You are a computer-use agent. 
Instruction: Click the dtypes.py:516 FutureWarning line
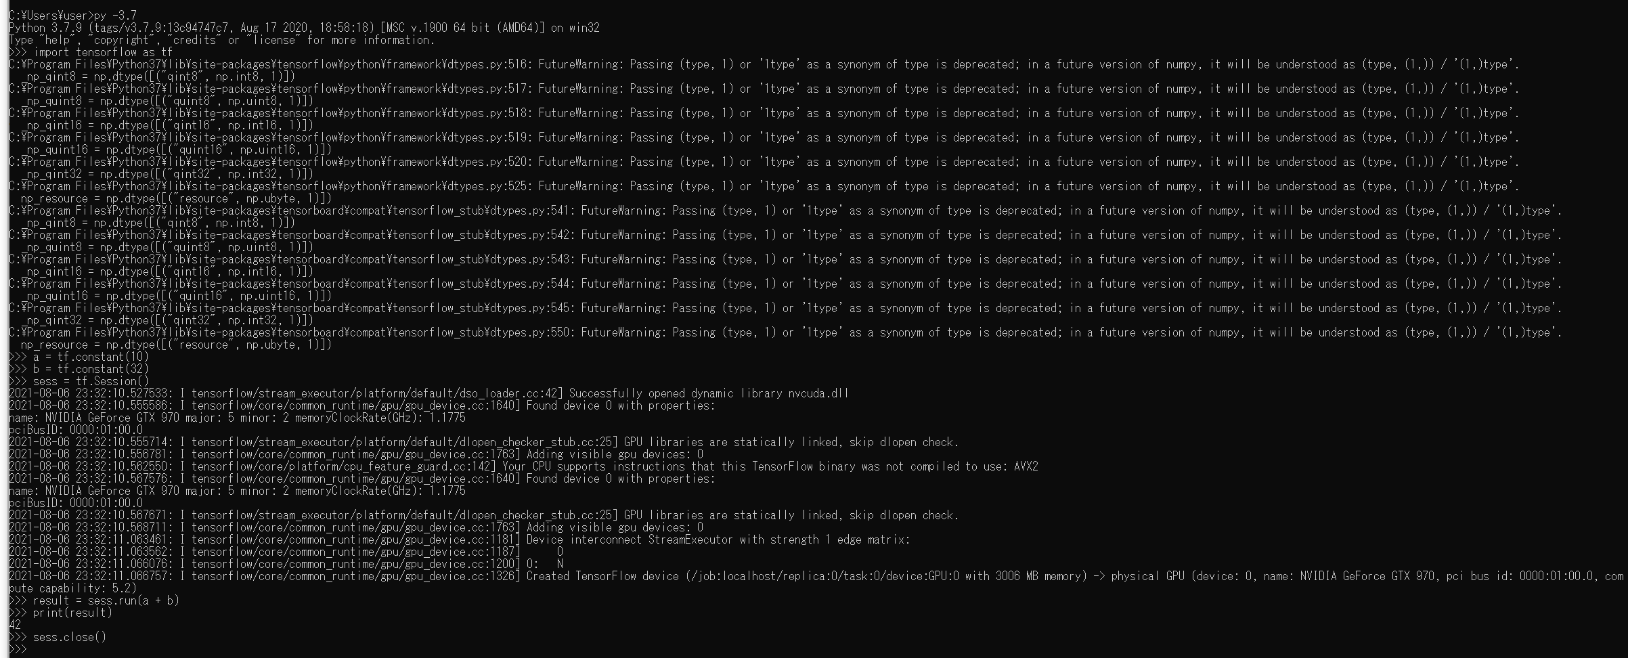(764, 64)
